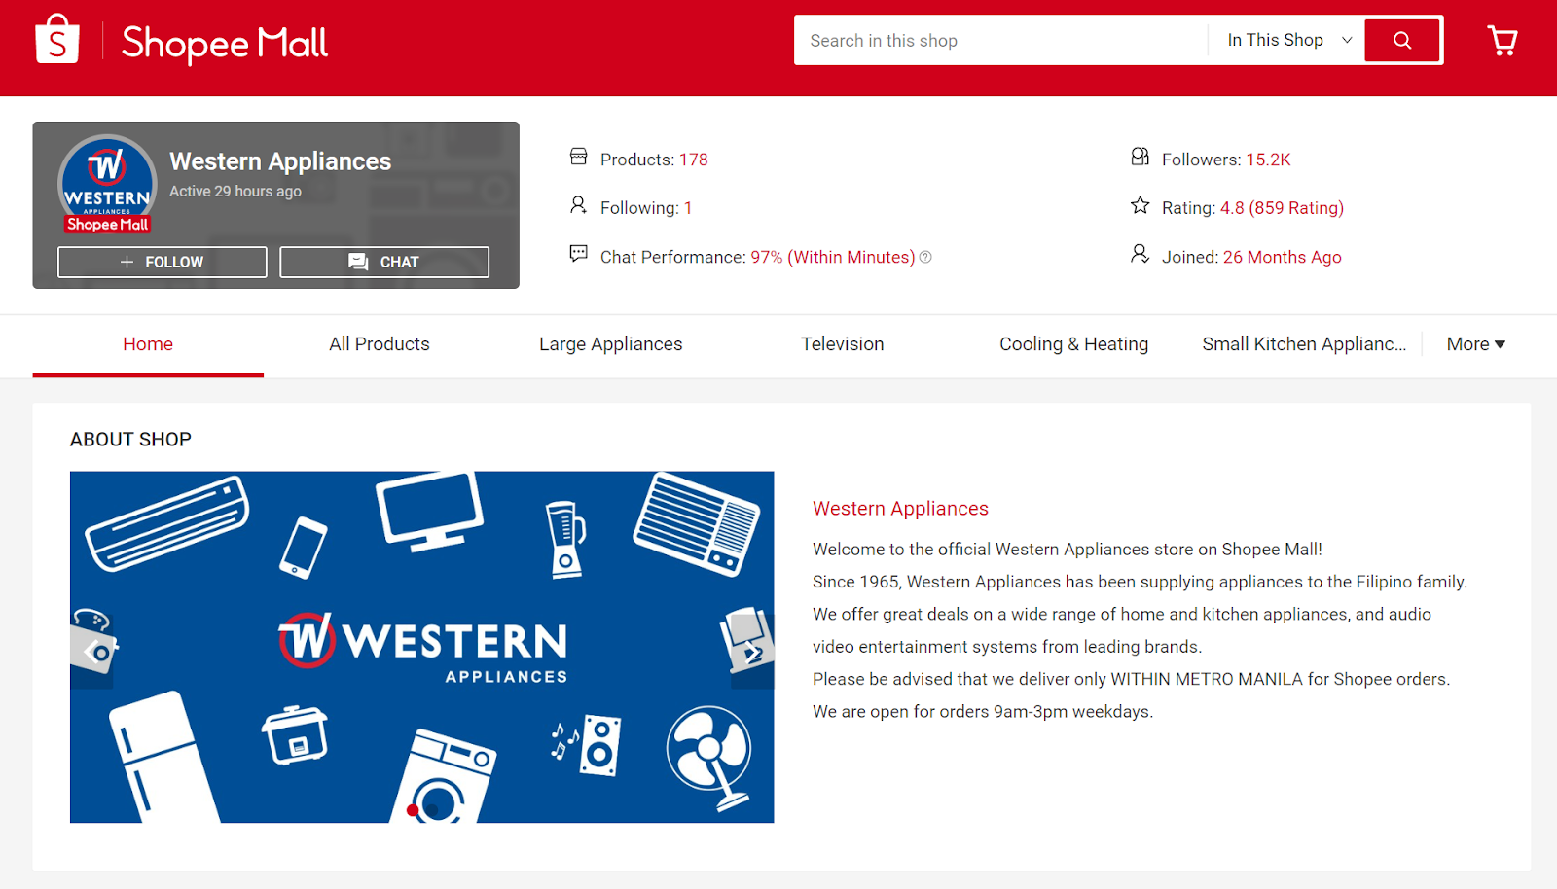
Task: Open Small Kitchen Appliances tab
Action: (1304, 344)
